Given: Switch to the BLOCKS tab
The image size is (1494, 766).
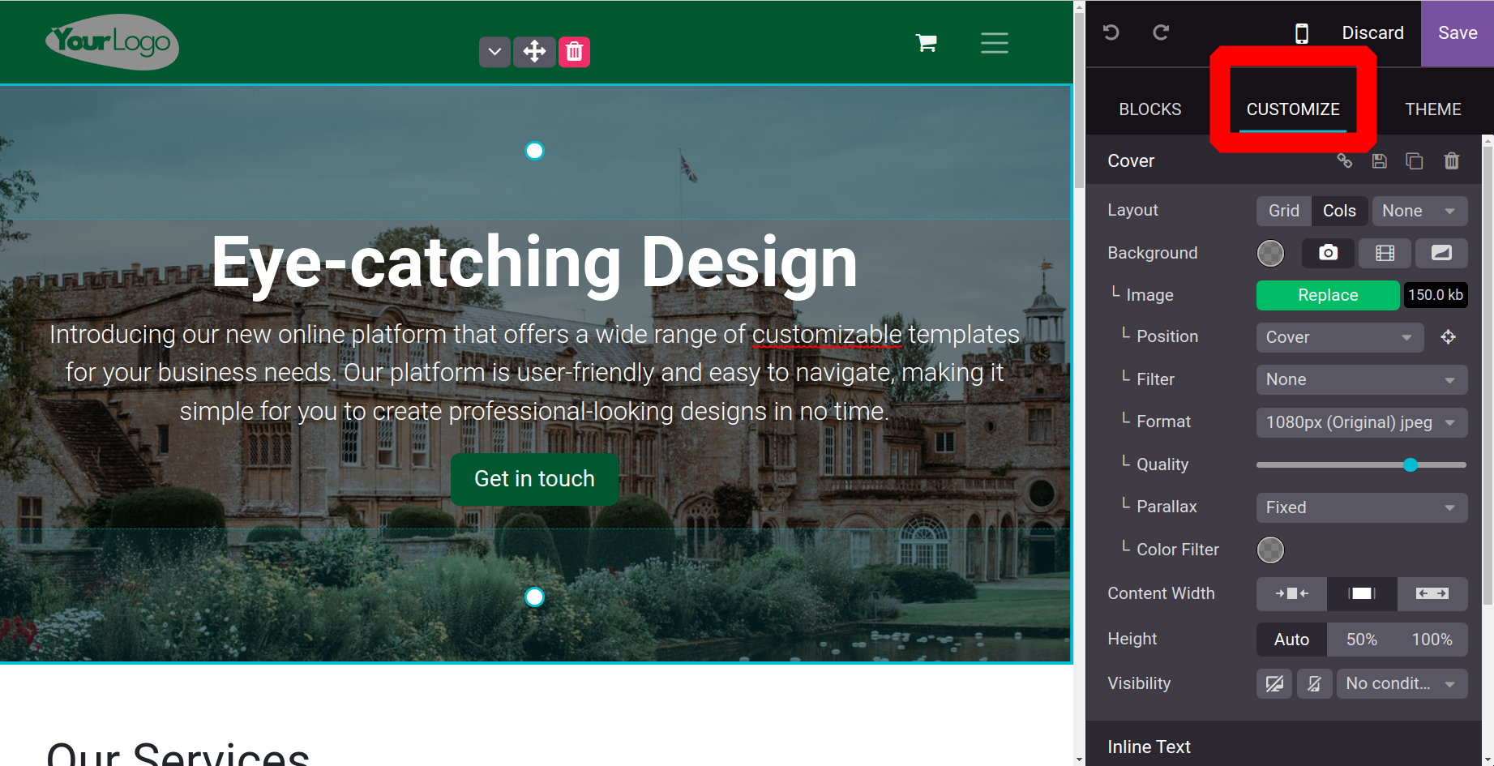Looking at the screenshot, I should [x=1149, y=109].
